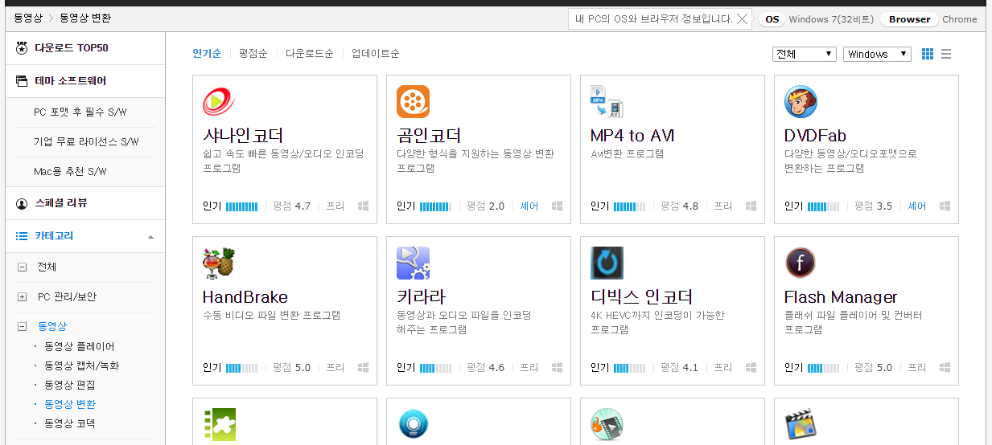The image size is (992, 445).
Task: Click HandBrake popularity bar
Action: coord(241,368)
